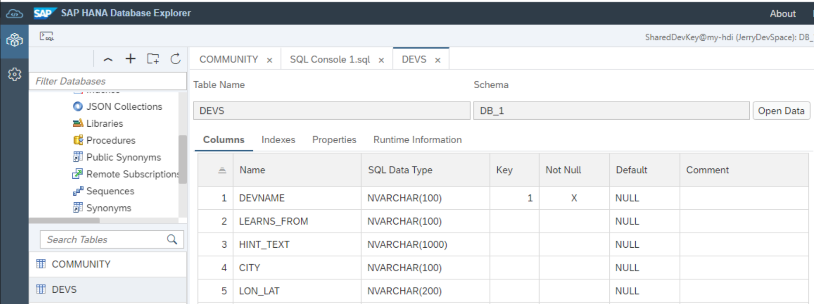
Task: Close the DEVS tab
Action: click(x=438, y=60)
